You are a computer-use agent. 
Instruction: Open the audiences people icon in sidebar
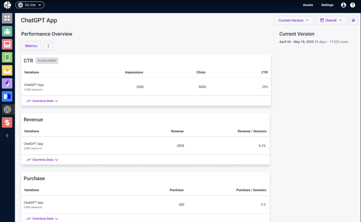(7, 31)
